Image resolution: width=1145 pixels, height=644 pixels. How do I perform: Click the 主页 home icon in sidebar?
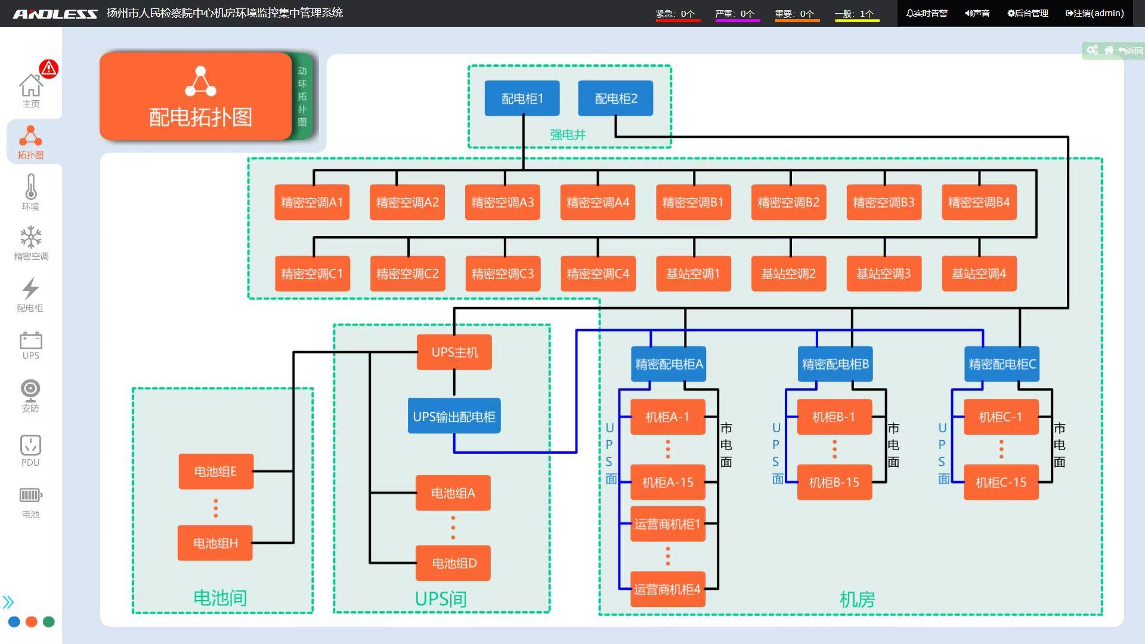click(x=30, y=91)
